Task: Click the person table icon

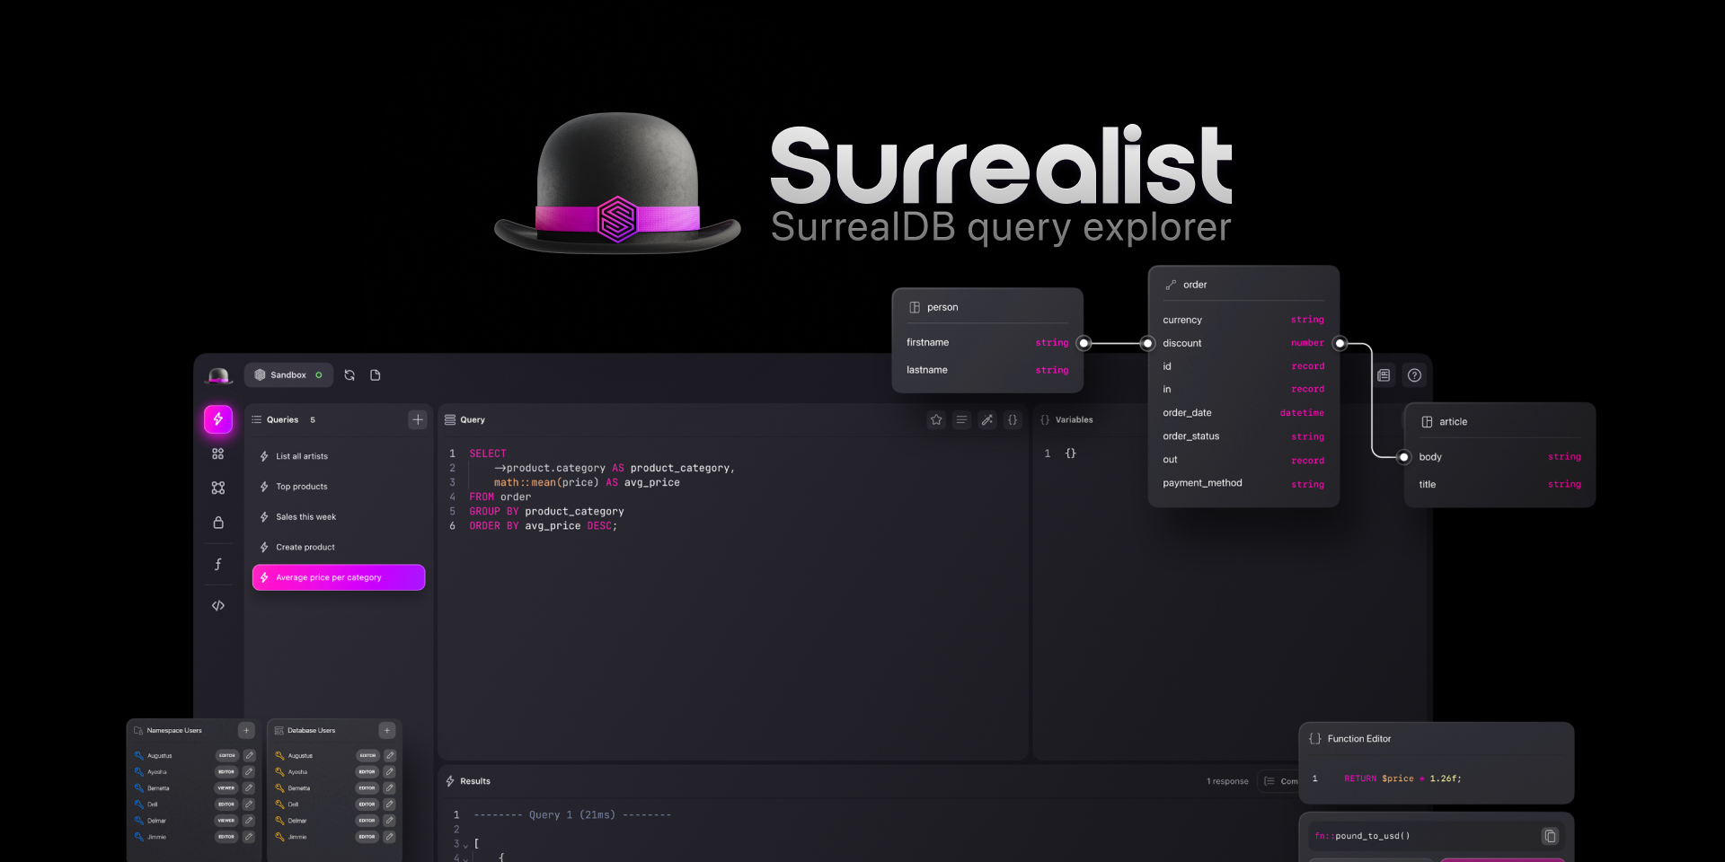Action: (x=915, y=307)
